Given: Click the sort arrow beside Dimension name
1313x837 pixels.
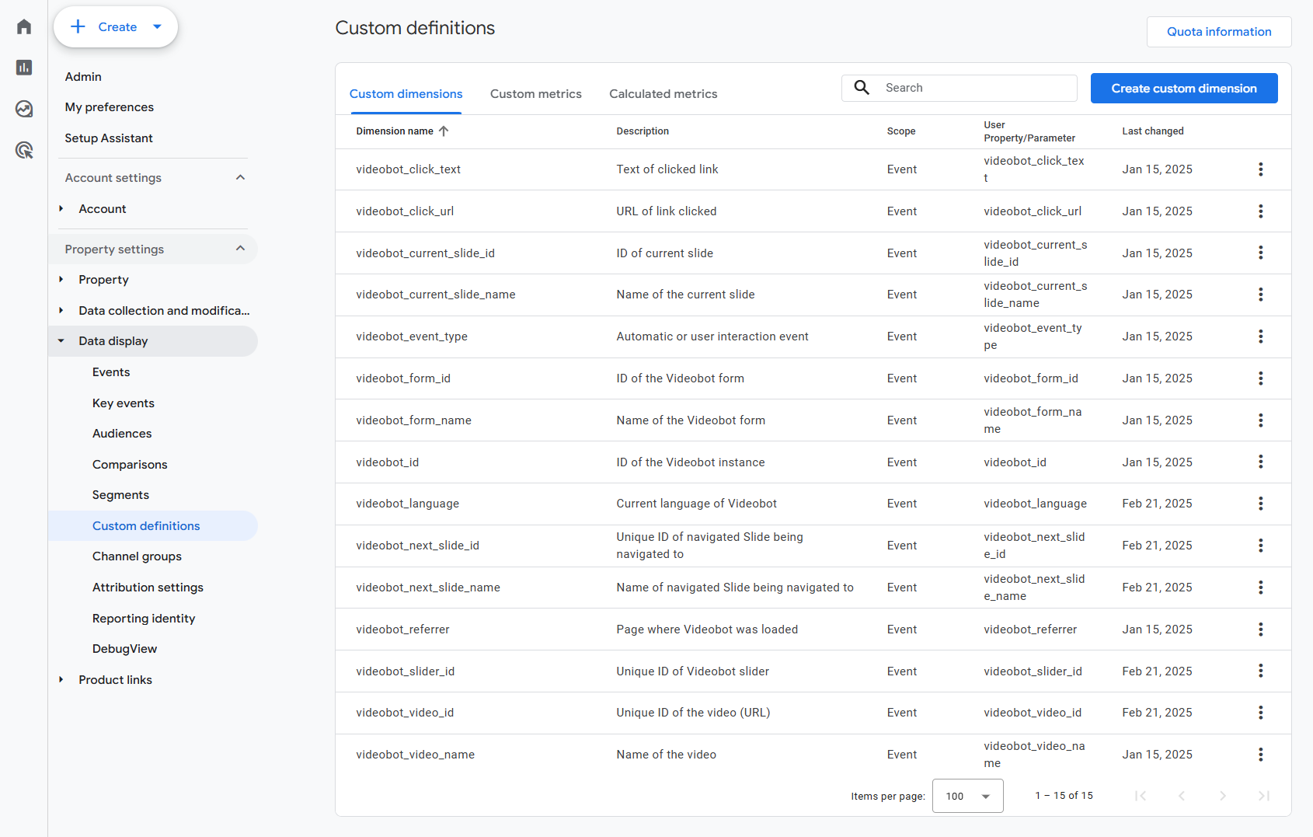Looking at the screenshot, I should [444, 131].
